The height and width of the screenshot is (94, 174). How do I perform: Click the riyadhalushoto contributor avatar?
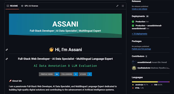pos(134,68)
